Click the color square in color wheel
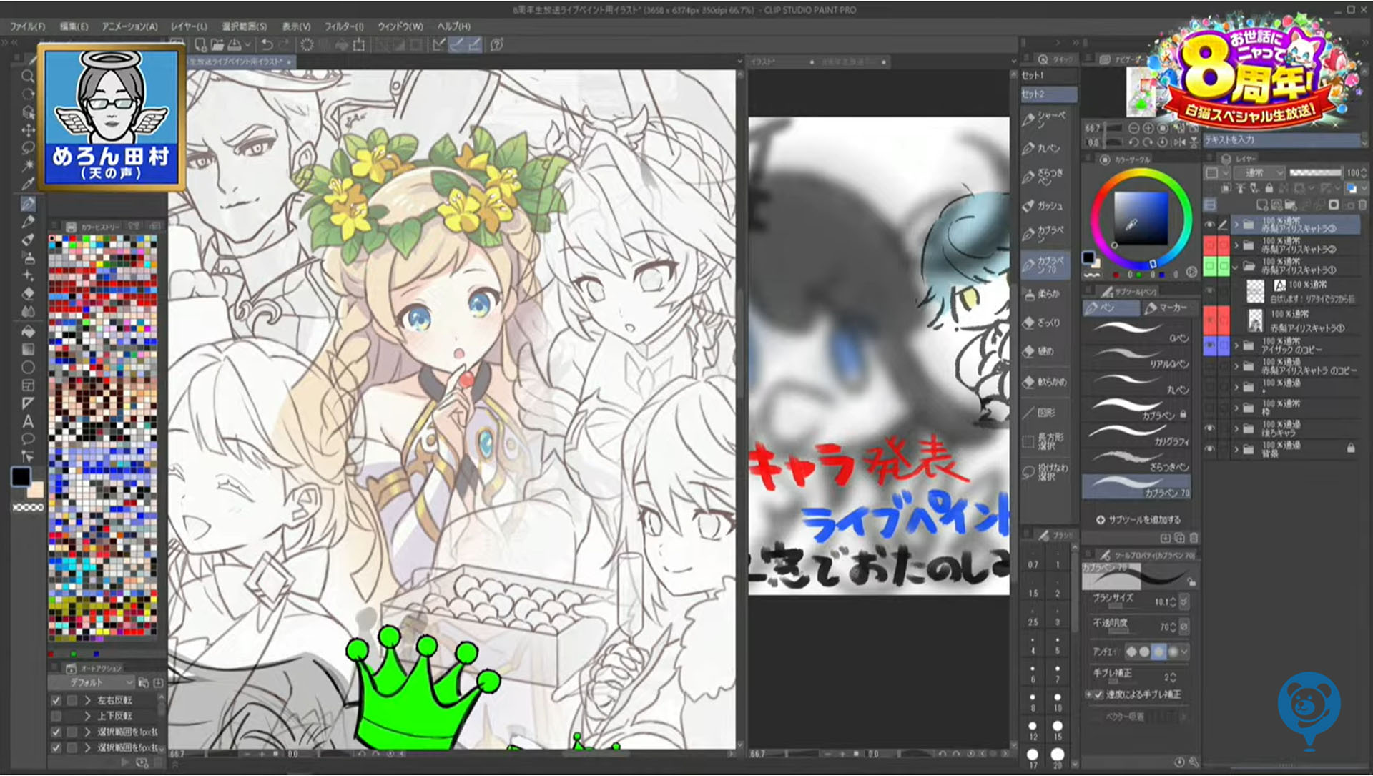The width and height of the screenshot is (1373, 776). tap(1140, 218)
